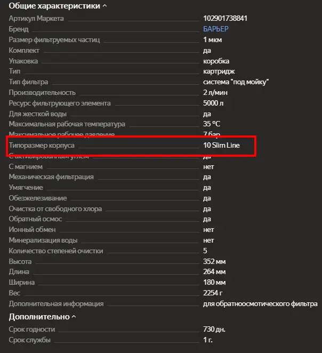This screenshot has height=353, width=322.
Task: Click the система "под мойку" filter type value
Action: point(236,82)
